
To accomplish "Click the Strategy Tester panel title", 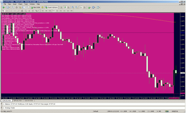I will [x=10, y=108].
